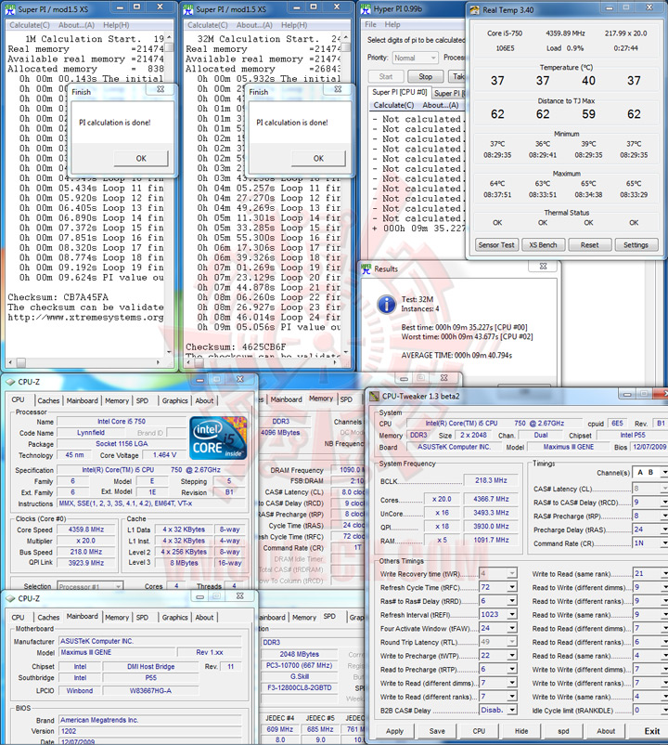Open the Graphics tab in upper CPU-Z
This screenshot has width=668, height=745.
click(175, 400)
